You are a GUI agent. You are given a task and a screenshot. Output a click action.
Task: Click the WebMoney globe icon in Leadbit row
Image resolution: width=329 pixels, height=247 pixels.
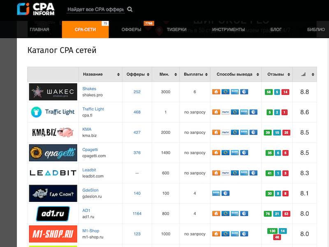click(254, 173)
